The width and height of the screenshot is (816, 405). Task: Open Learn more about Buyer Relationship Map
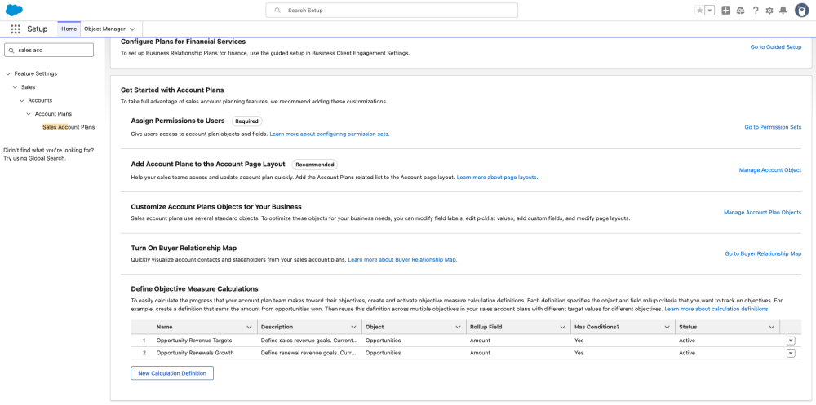403,259
